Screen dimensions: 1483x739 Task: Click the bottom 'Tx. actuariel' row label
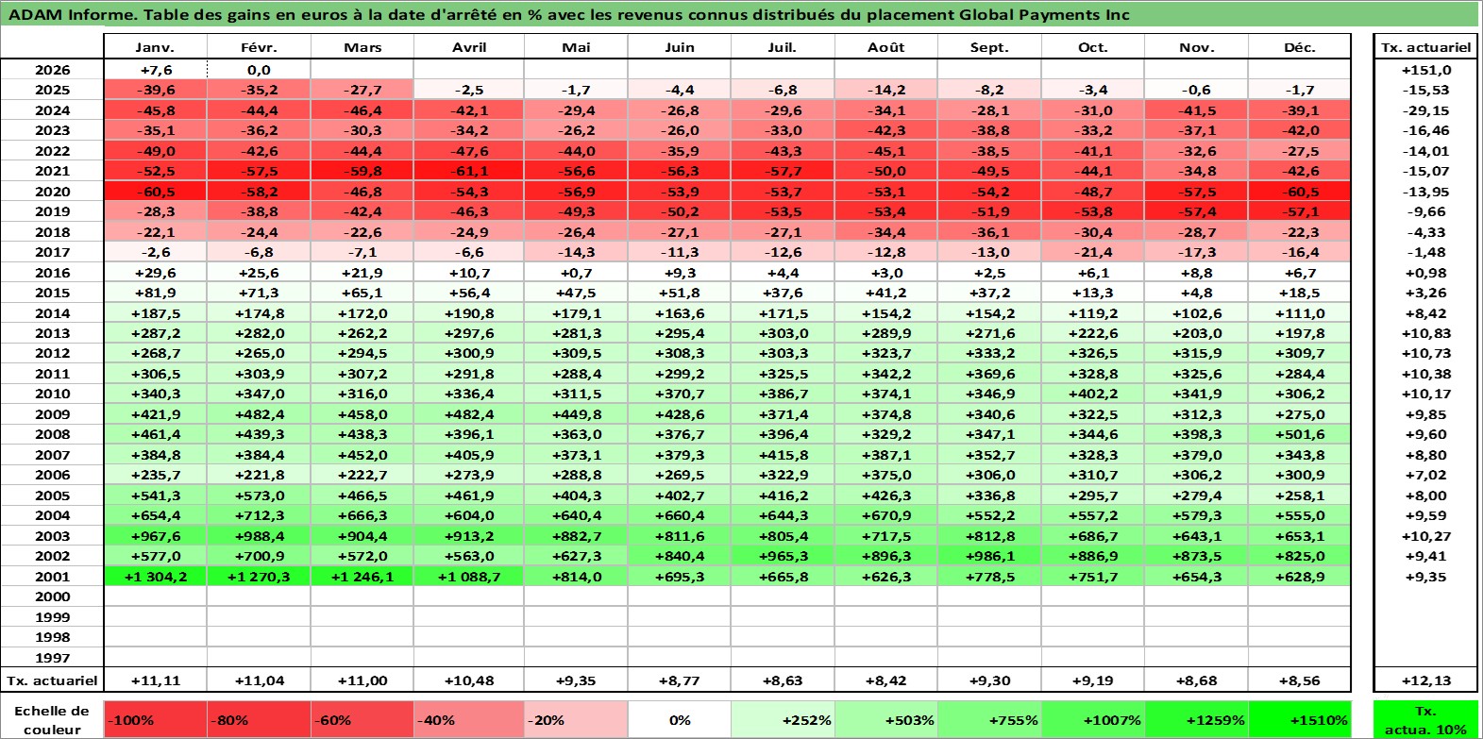click(52, 680)
